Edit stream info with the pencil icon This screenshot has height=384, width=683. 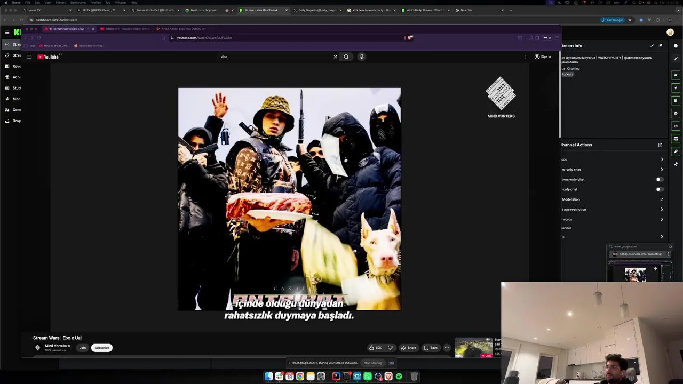652,46
